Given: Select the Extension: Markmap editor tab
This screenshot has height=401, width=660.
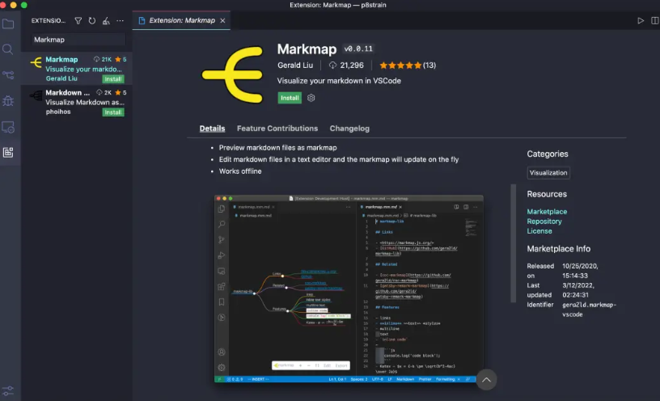Looking at the screenshot, I should [181, 21].
